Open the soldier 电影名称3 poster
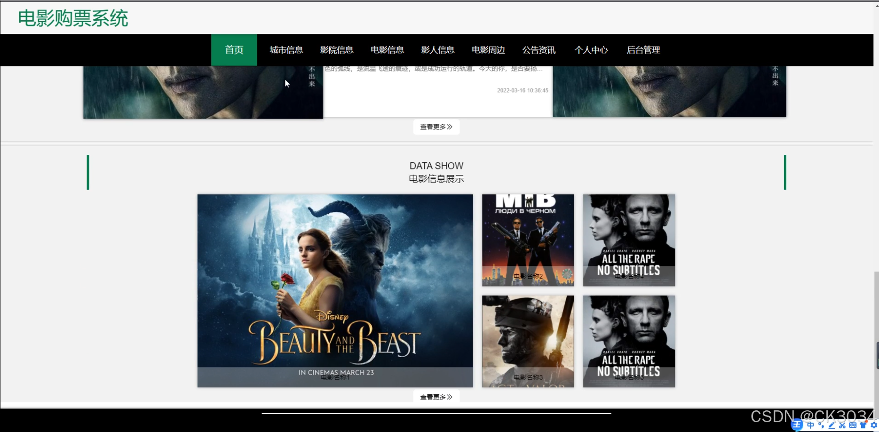Screen dimensions: 879x432 click(x=528, y=341)
